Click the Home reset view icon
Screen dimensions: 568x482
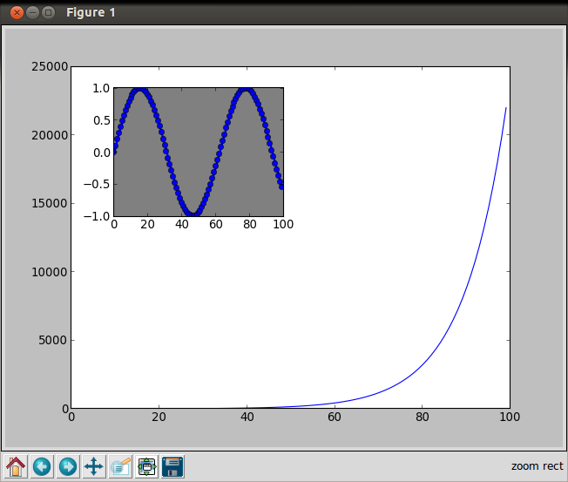coord(16,466)
